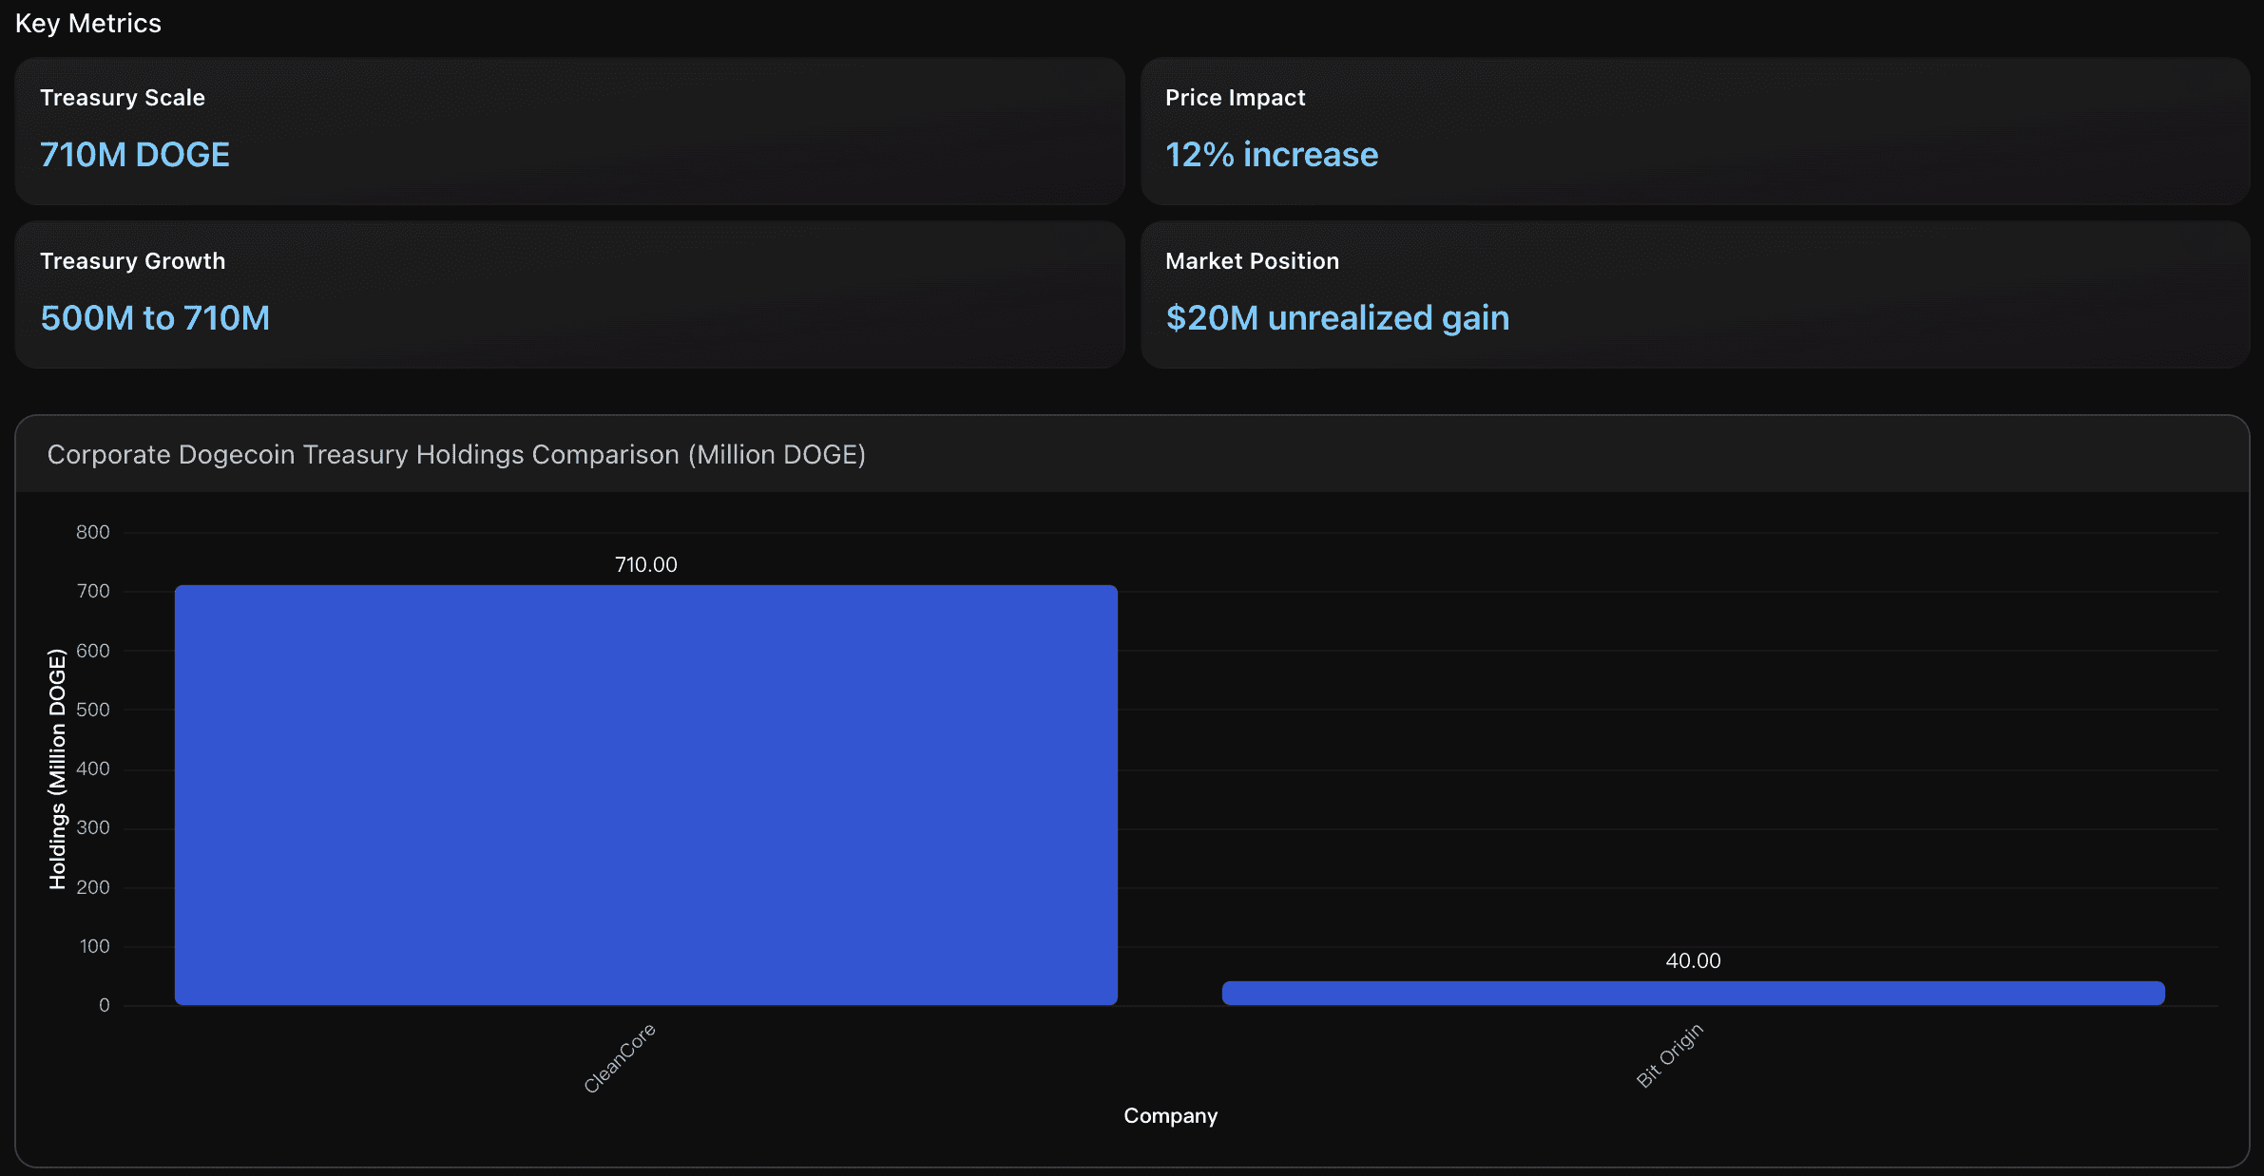Click the Bit Origin bar
The height and width of the screenshot is (1176, 2264).
pos(1692,993)
